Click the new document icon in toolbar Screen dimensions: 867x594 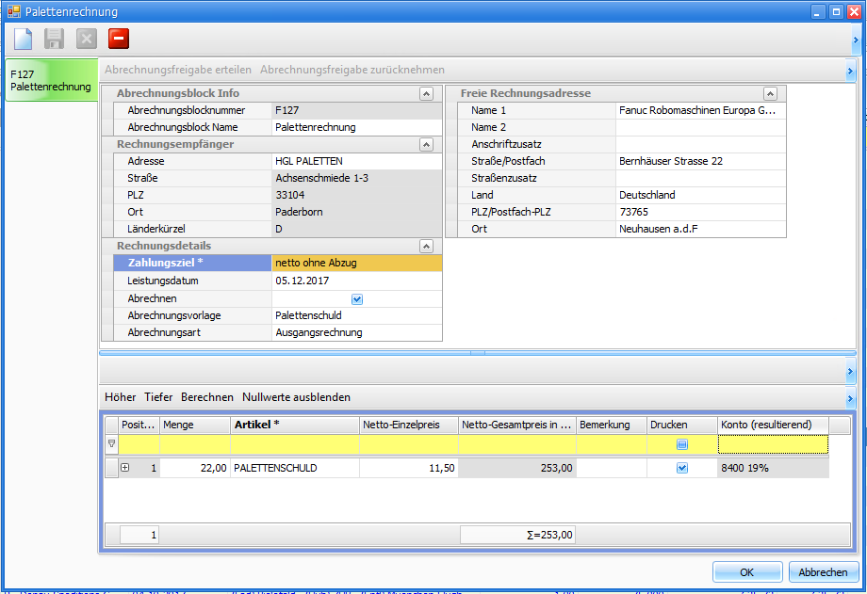click(x=24, y=39)
